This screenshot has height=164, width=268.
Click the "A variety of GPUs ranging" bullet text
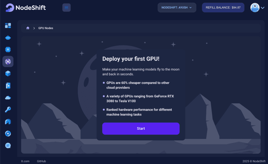click(140, 99)
